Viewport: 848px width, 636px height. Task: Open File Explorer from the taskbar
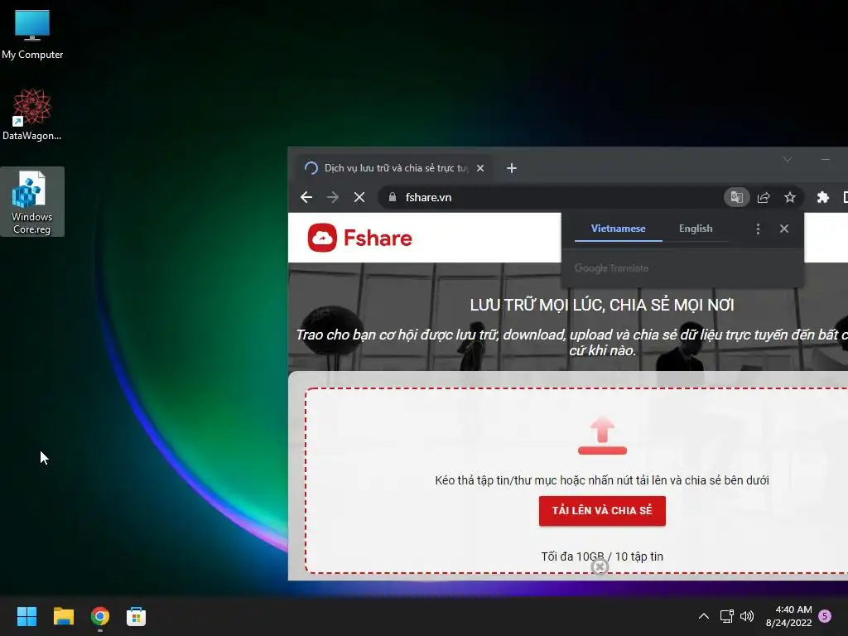(x=63, y=616)
